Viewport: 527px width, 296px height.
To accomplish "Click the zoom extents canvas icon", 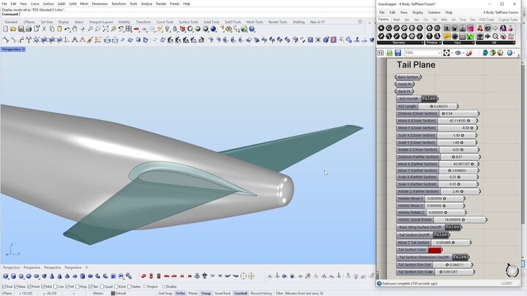I will click(x=448, y=53).
